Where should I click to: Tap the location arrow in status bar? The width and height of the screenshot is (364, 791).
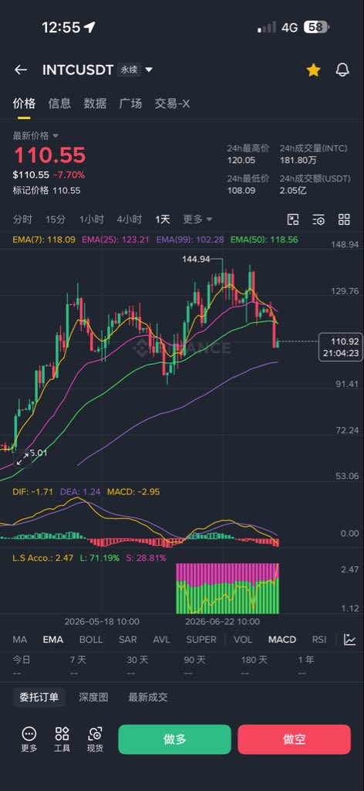click(x=89, y=27)
